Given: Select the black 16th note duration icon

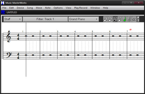Looking at the screenshot, I should coord(115,19).
